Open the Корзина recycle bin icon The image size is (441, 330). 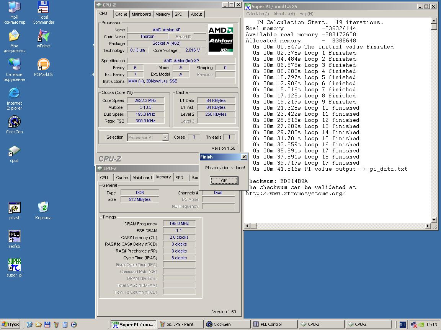pyautogui.click(x=43, y=211)
